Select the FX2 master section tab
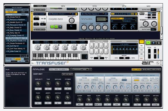The height and width of the screenshot is (111, 168). pyautogui.click(x=141, y=50)
